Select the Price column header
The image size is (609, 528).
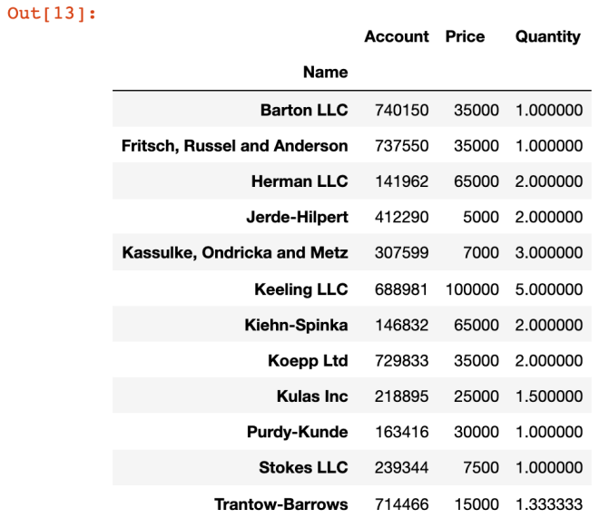[x=465, y=36]
